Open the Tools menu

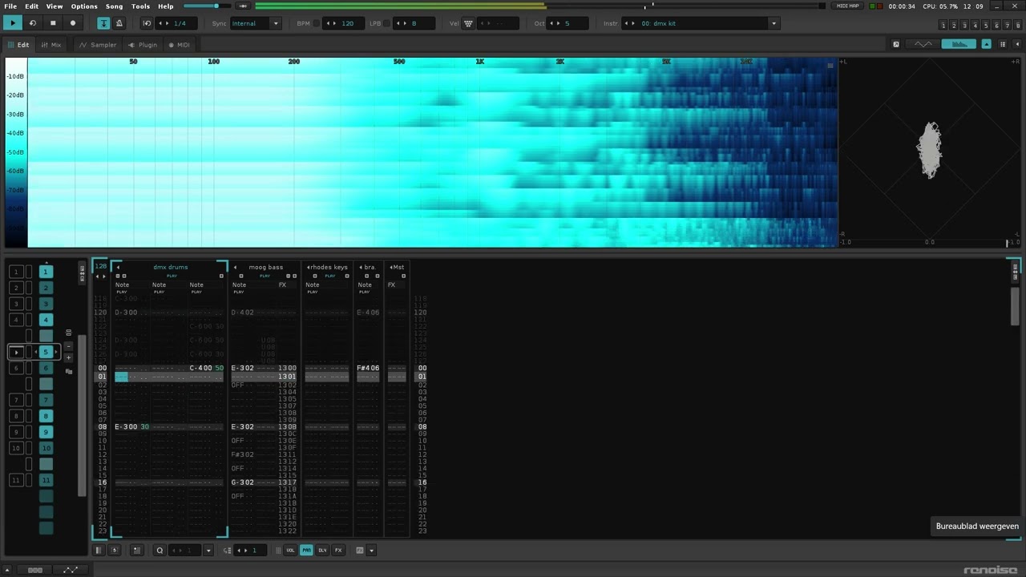point(140,6)
